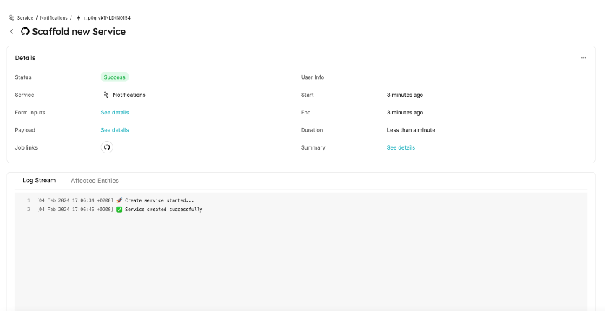Go to Service in the breadcrumb

25,17
